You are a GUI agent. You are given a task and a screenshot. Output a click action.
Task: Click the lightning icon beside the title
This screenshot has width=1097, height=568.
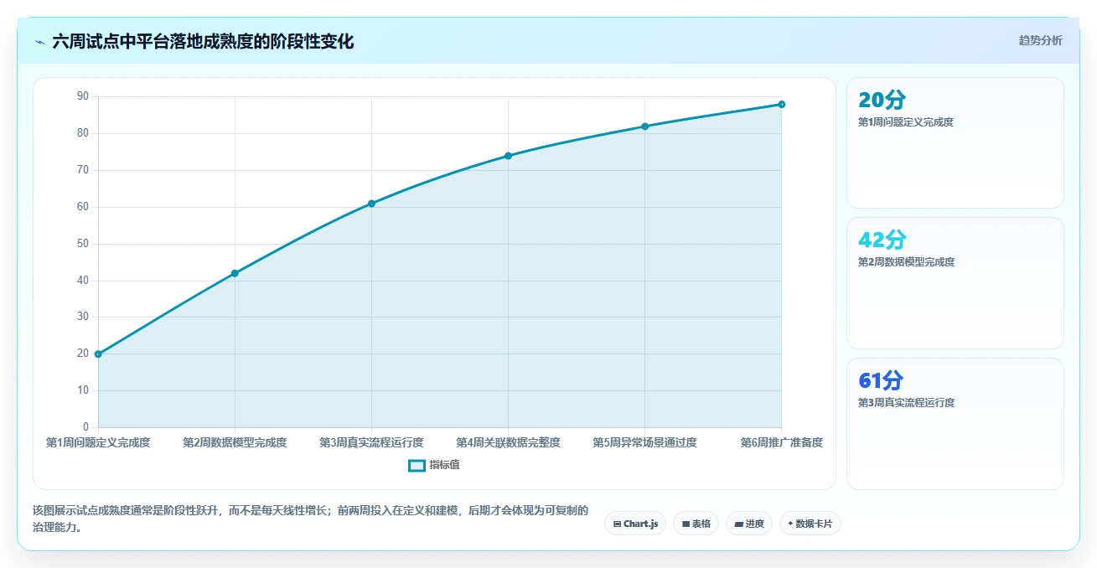pos(39,41)
